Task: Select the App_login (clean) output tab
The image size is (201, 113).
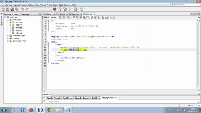Action: coord(108,98)
